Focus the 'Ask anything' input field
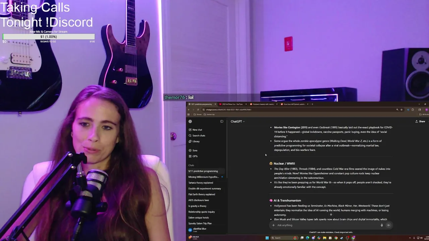Screen dimensions: 429x241 [327, 225]
